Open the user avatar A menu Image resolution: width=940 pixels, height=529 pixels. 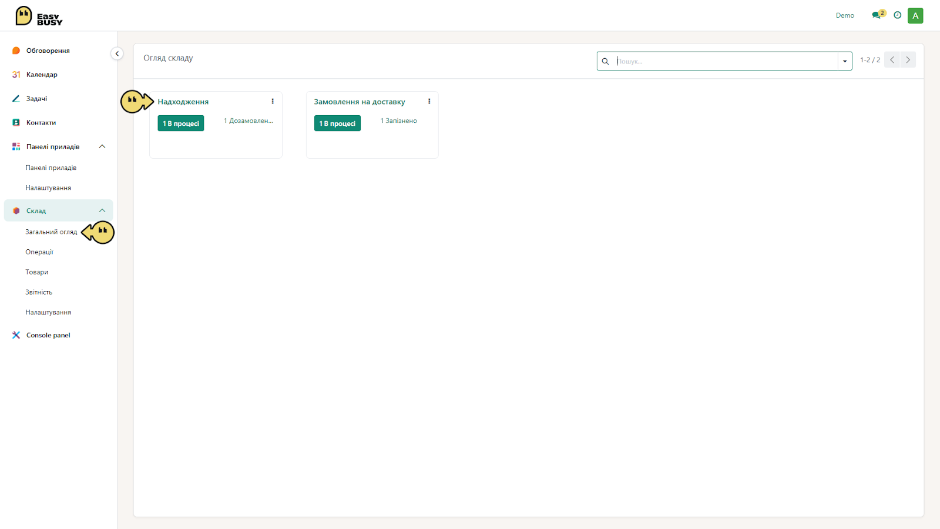pyautogui.click(x=915, y=16)
